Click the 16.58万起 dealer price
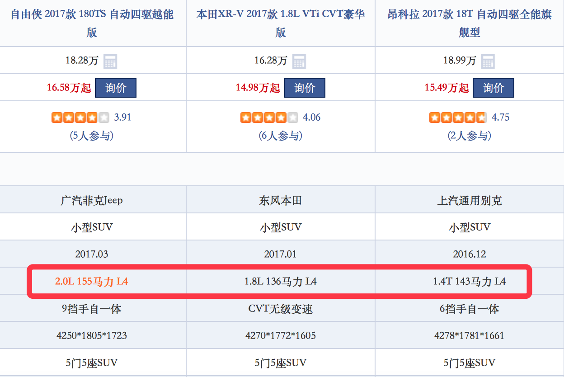Screen dimensions: 564x377 pyautogui.click(x=69, y=88)
